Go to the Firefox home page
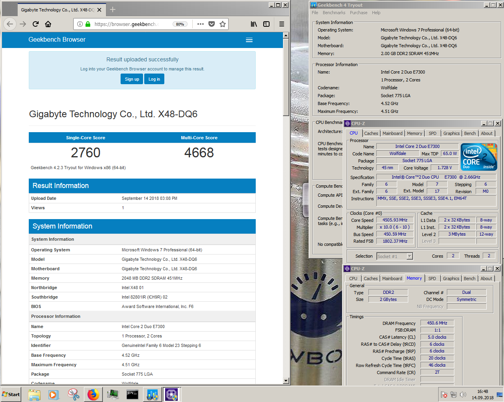Screen dimensions: 504x402 coord(48,24)
